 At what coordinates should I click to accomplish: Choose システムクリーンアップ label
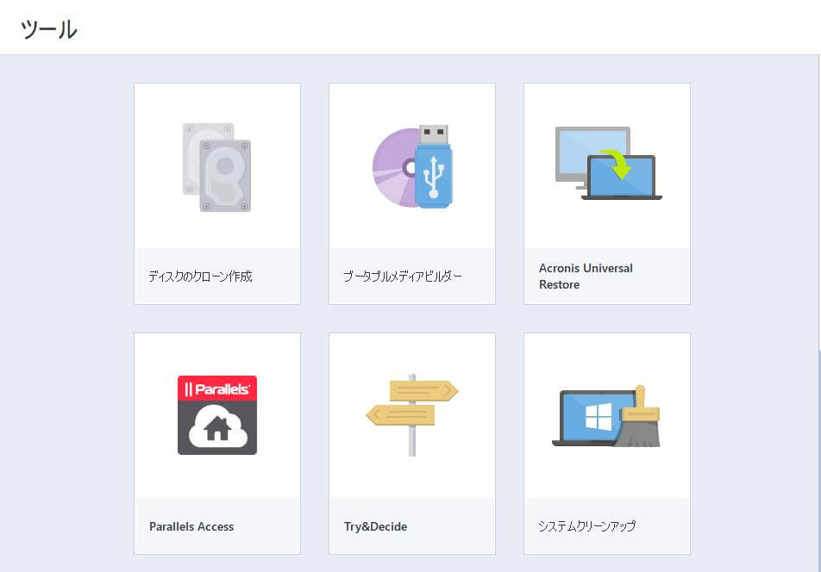coord(587,526)
